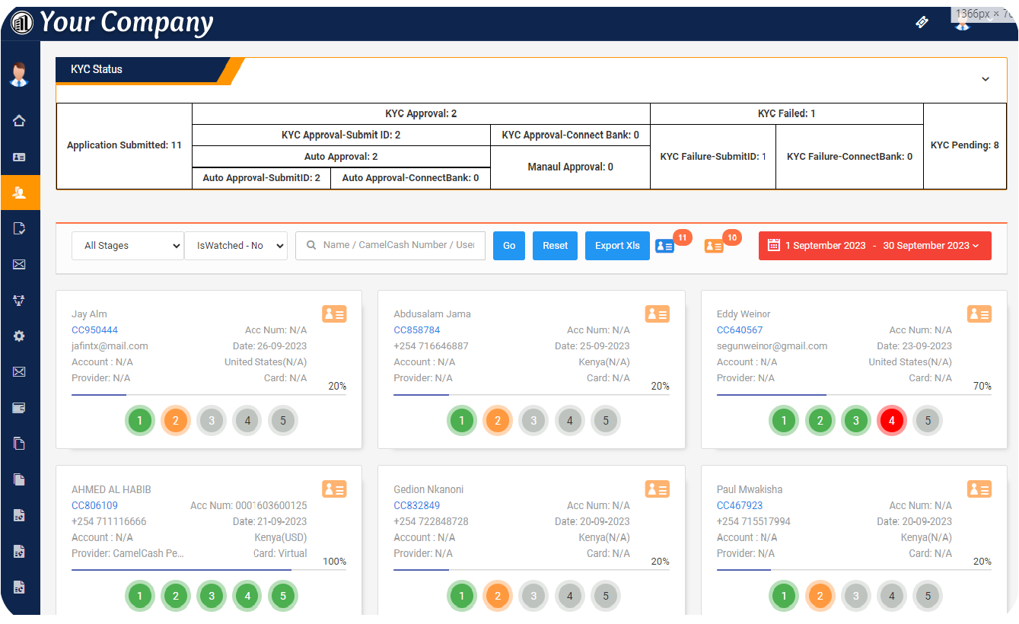Click the ID card icon on Eddy Weinor's card
Viewport: 1019px width, 624px height.
(x=979, y=314)
